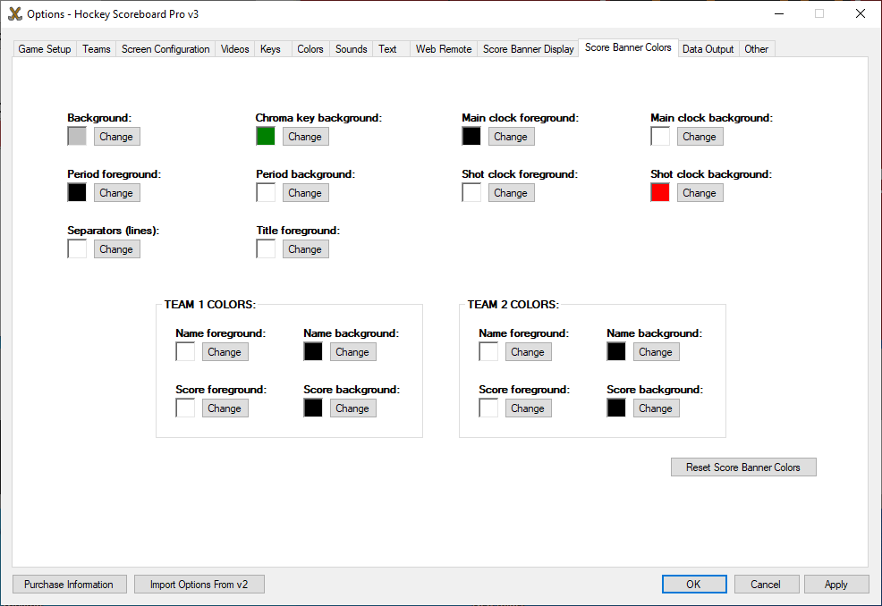
Task: Select the Data Output tab
Action: point(708,49)
